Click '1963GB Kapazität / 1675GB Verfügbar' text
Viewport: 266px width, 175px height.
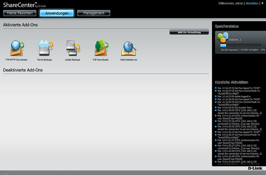click(239, 50)
